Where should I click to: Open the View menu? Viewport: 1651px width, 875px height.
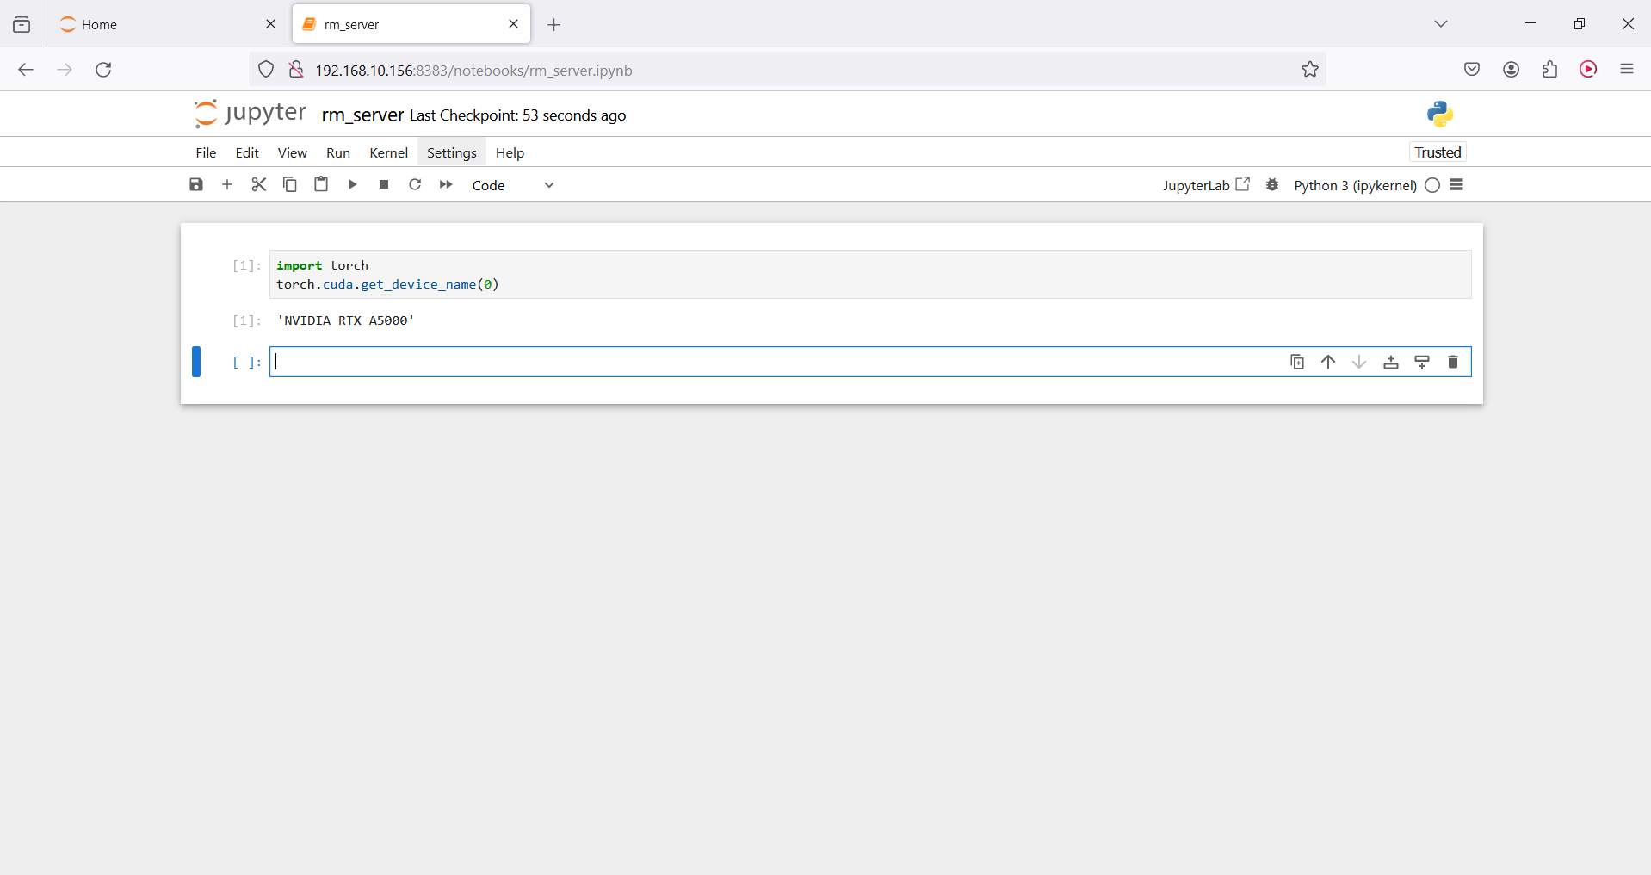292,152
